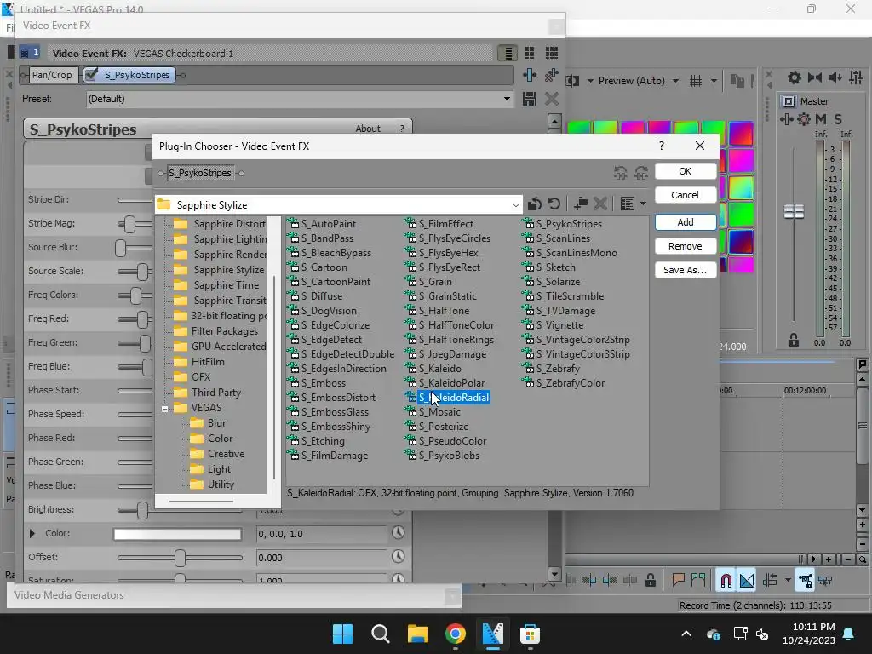
Task: Collapse the VEGAS folder tree node
Action: coord(164,409)
